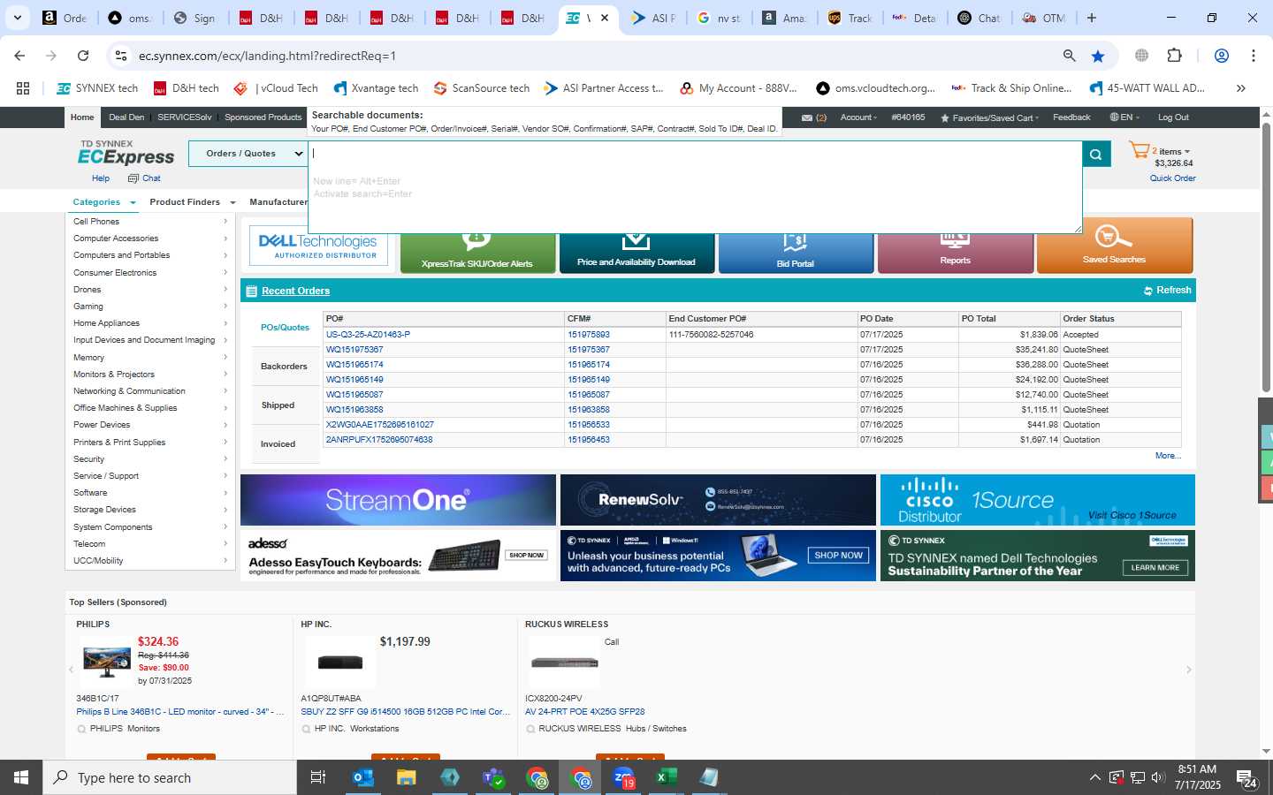
Task: Click the HP SBUY Z2 SFF product thumbnail
Action: pyautogui.click(x=340, y=662)
